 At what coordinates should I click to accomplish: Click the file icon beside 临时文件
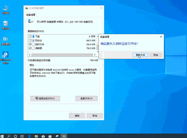[x=33, y=44]
